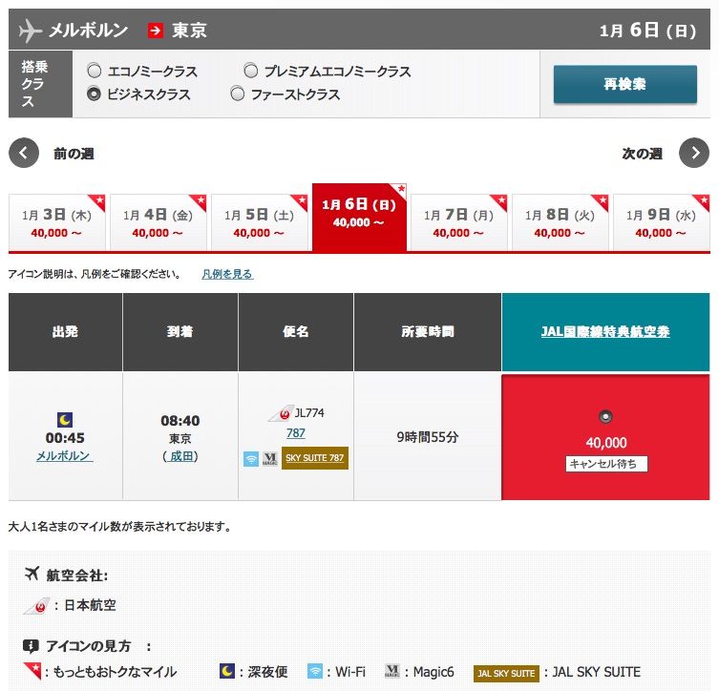
Task: Click the info icon beside アイコンの見方
Action: coord(31,646)
